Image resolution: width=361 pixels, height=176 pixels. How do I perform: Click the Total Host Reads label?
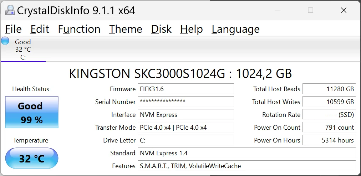pyautogui.click(x=277, y=89)
